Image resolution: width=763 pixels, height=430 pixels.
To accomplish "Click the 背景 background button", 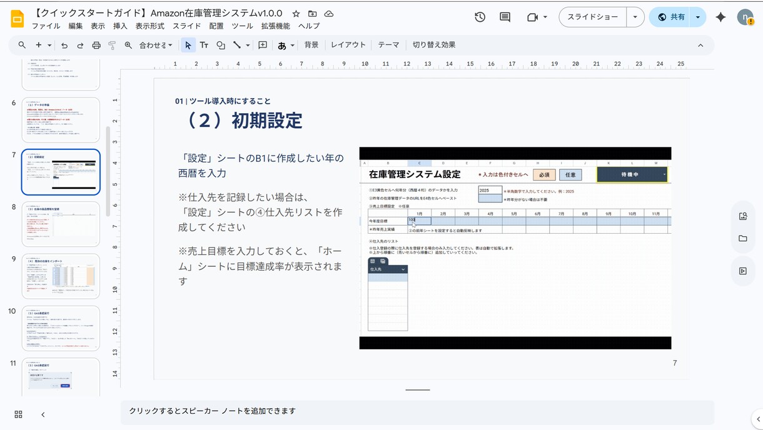I will [311, 45].
